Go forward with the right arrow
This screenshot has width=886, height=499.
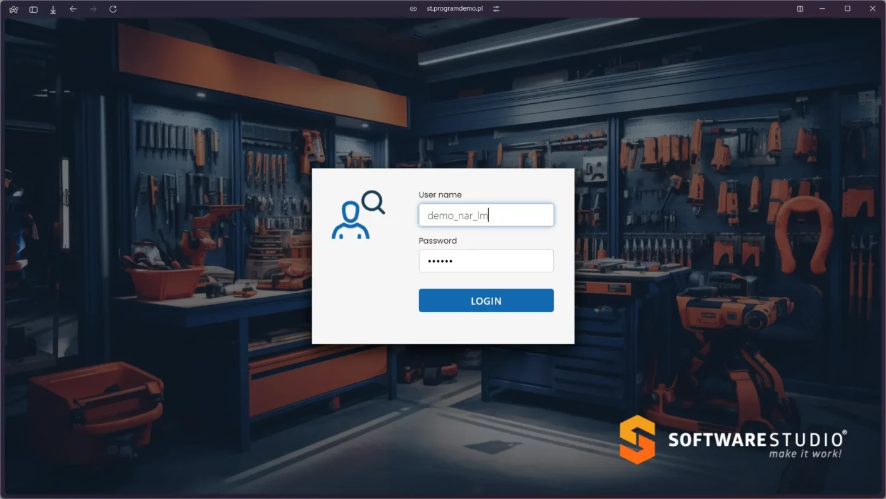[x=93, y=9]
